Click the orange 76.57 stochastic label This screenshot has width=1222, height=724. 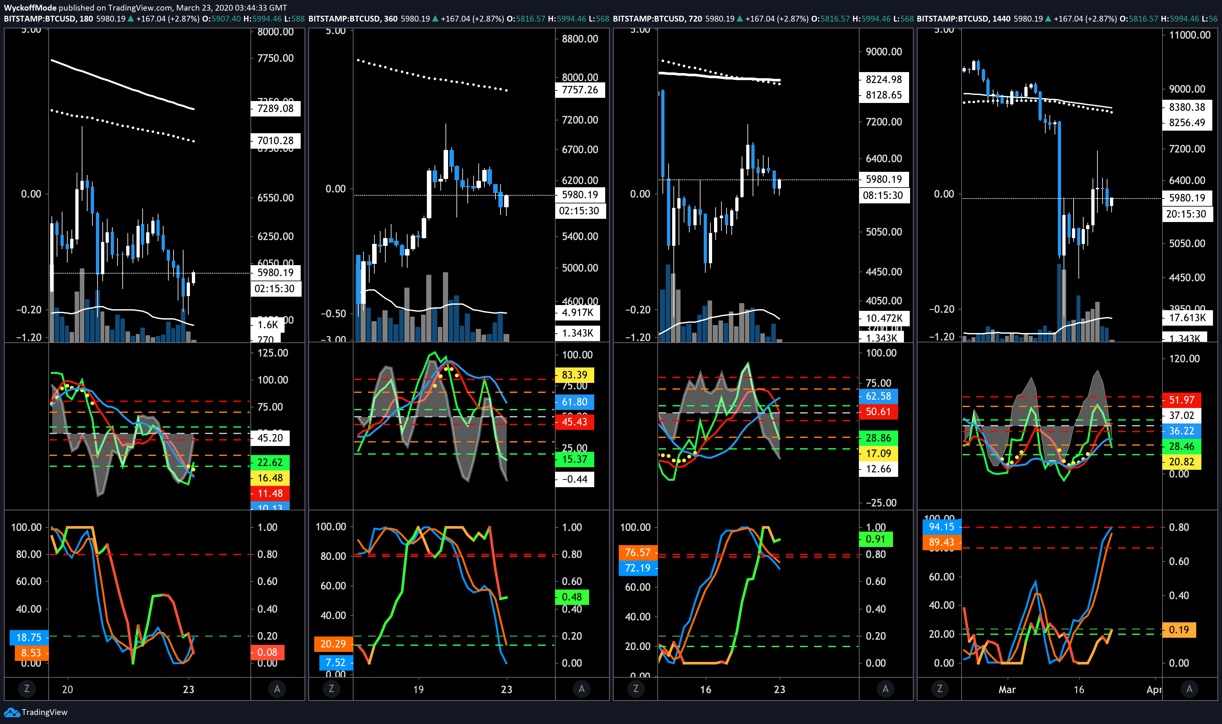(x=638, y=552)
